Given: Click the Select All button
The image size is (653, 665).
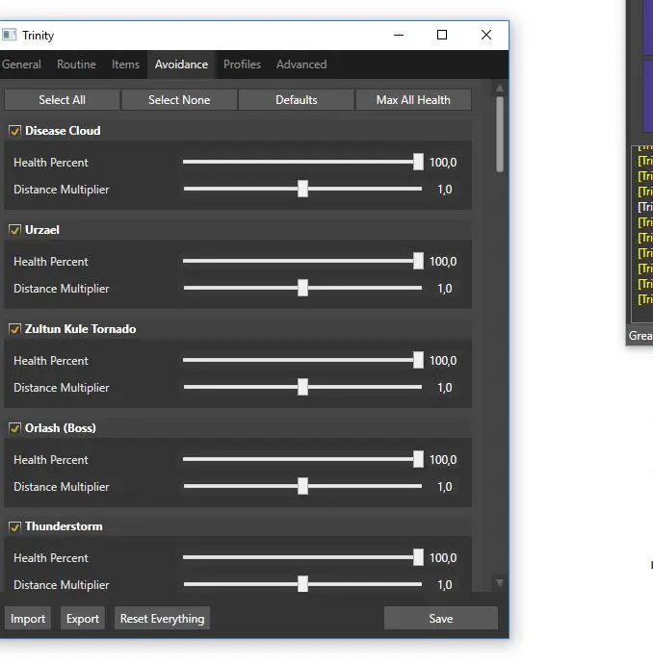Looking at the screenshot, I should point(62,100).
